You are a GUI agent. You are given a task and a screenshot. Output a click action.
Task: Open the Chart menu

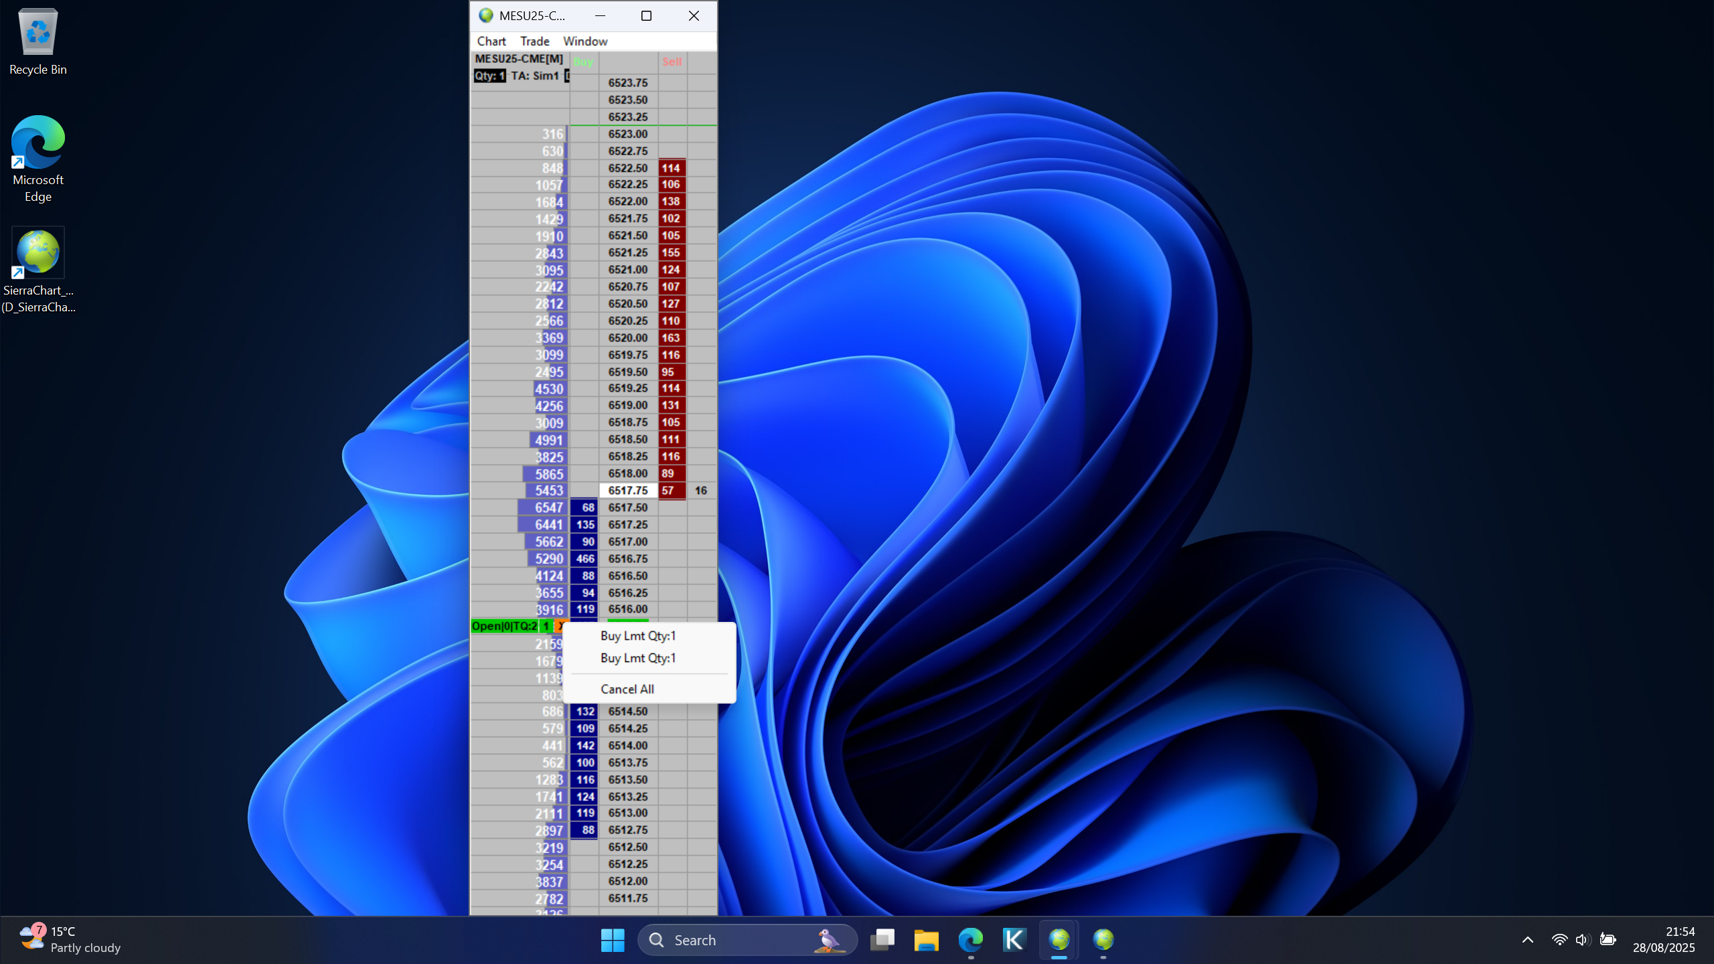(491, 42)
